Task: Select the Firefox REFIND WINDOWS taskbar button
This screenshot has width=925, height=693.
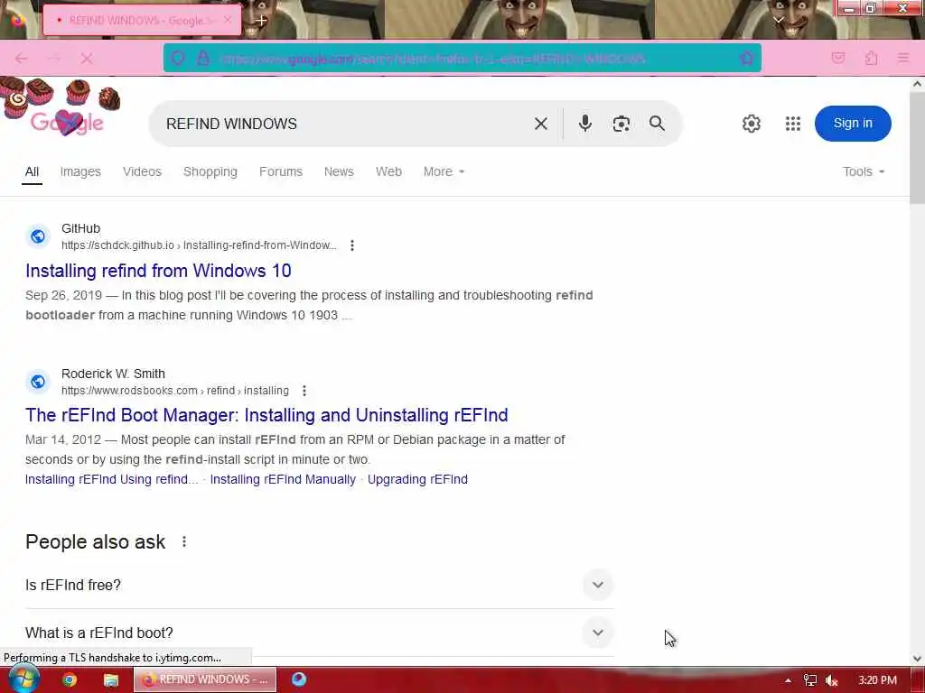Action: click(x=205, y=679)
